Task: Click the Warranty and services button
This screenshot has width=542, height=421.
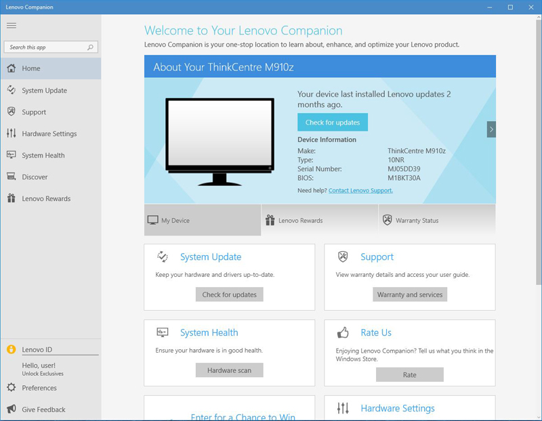Action: point(410,294)
